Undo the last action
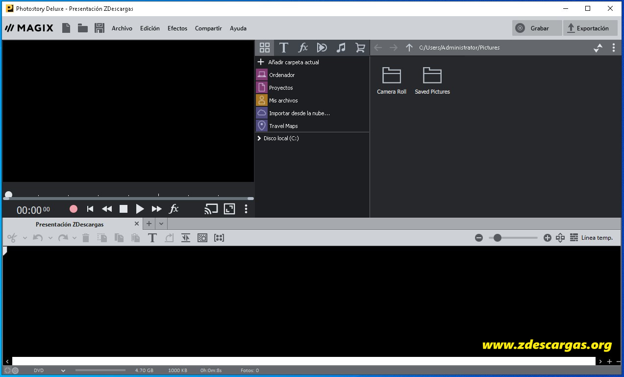Screen dimensions: 624x377 (x=38, y=238)
